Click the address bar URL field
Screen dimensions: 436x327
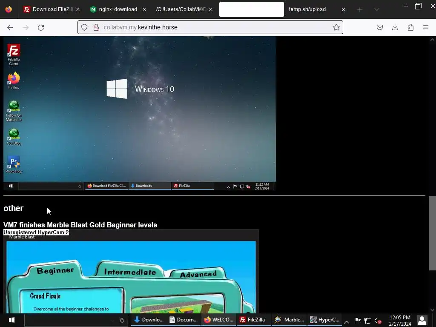(210, 27)
